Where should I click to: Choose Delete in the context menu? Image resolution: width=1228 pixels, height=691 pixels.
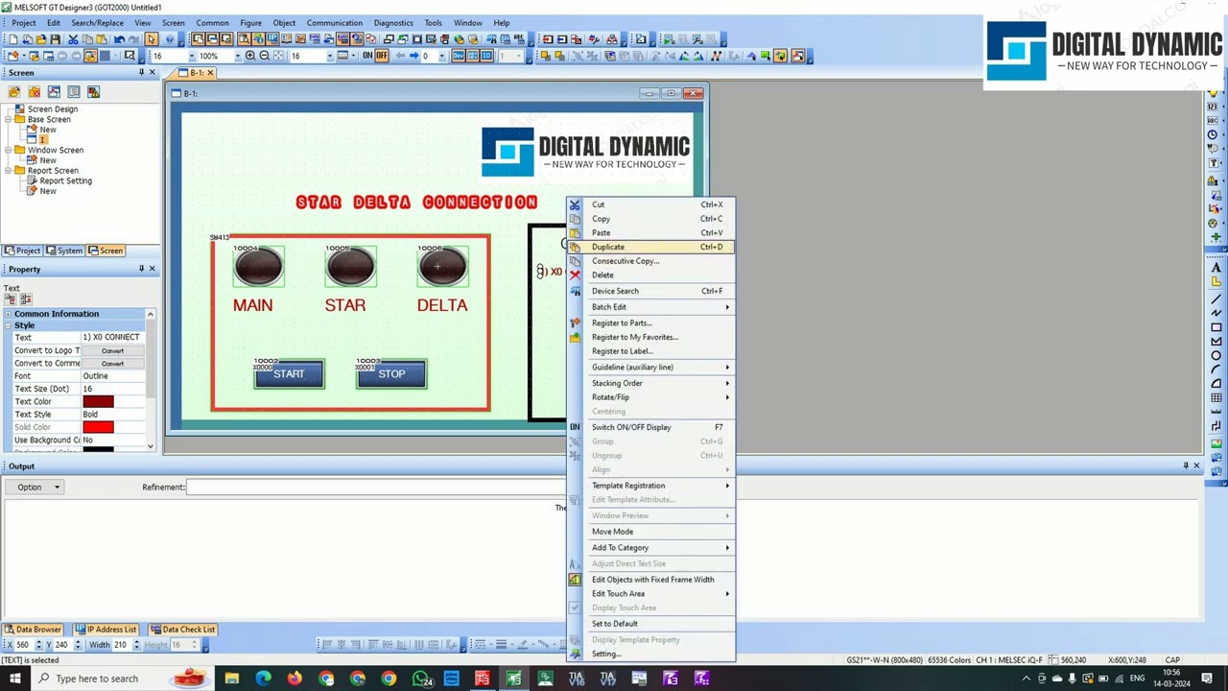(x=652, y=275)
